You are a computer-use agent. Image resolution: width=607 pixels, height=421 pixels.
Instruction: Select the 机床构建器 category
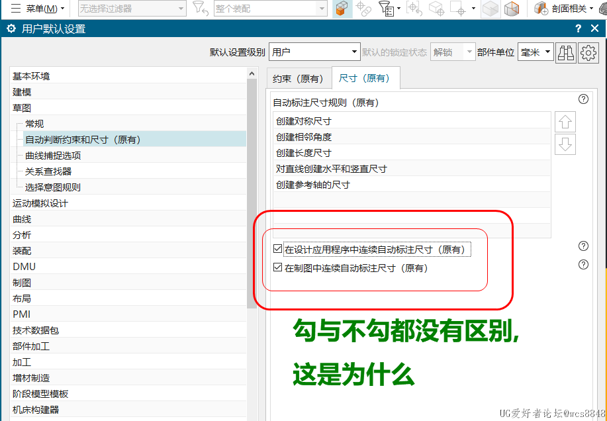pyautogui.click(x=128, y=409)
